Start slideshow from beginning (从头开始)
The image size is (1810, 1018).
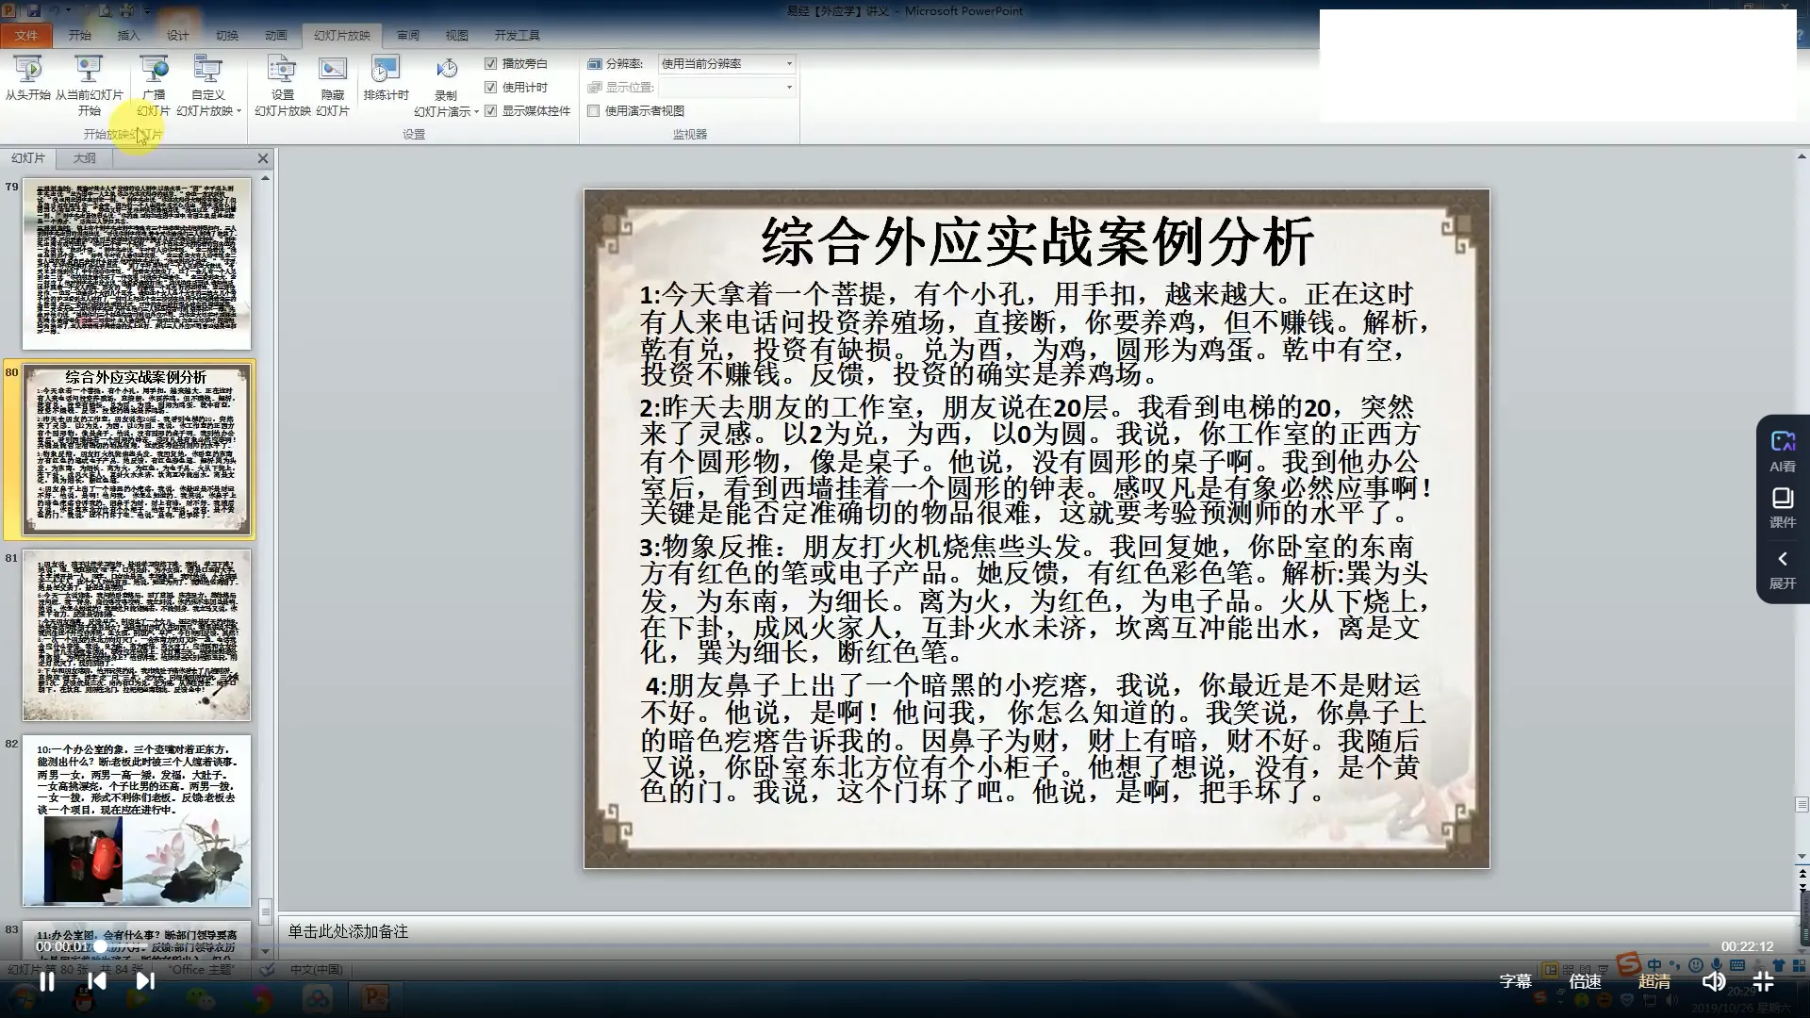28,79
